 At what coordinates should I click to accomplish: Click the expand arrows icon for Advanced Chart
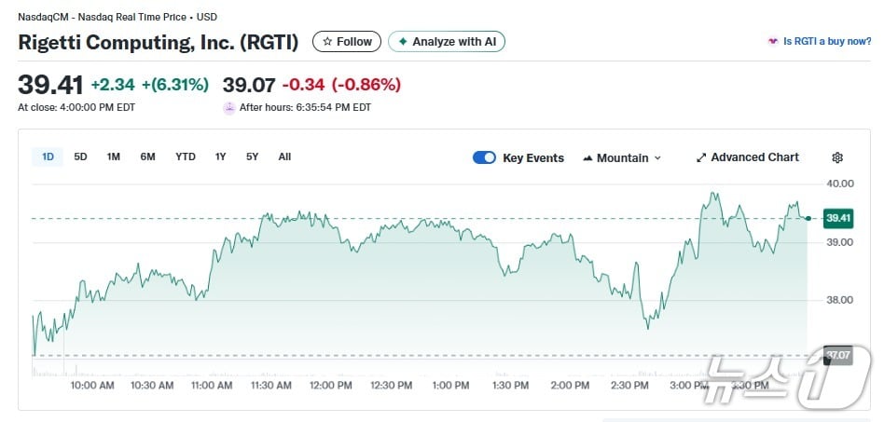coord(701,157)
